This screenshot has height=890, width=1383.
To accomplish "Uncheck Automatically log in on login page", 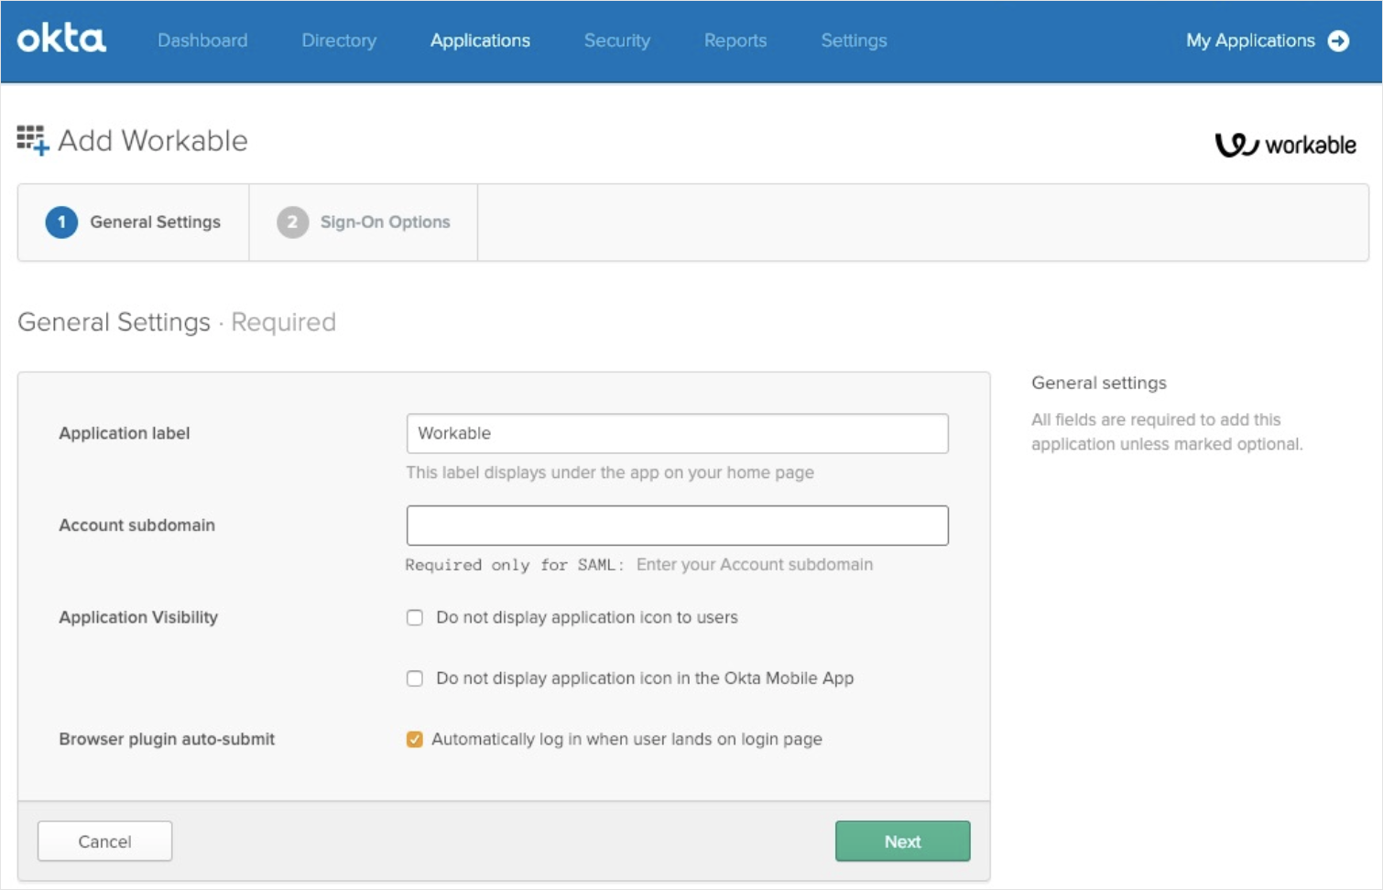I will [415, 739].
